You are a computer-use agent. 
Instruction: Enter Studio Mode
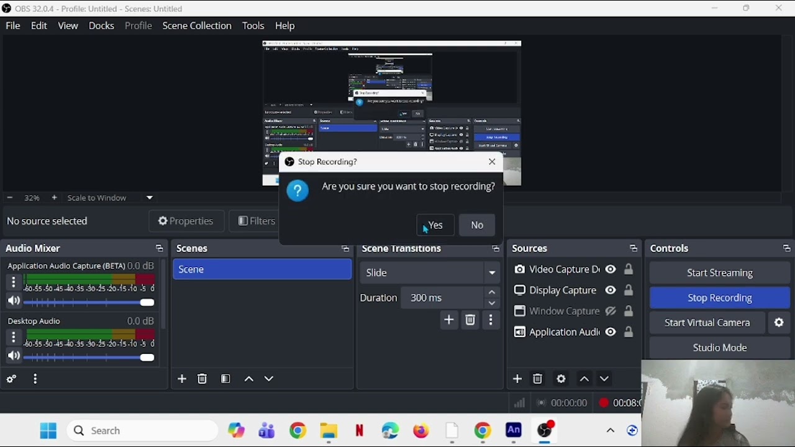pos(720,348)
